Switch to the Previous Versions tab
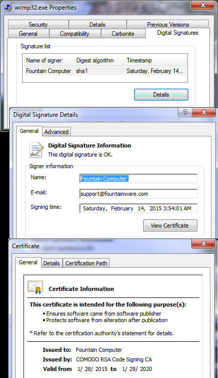Screen dimensions: 218x378 [168, 24]
